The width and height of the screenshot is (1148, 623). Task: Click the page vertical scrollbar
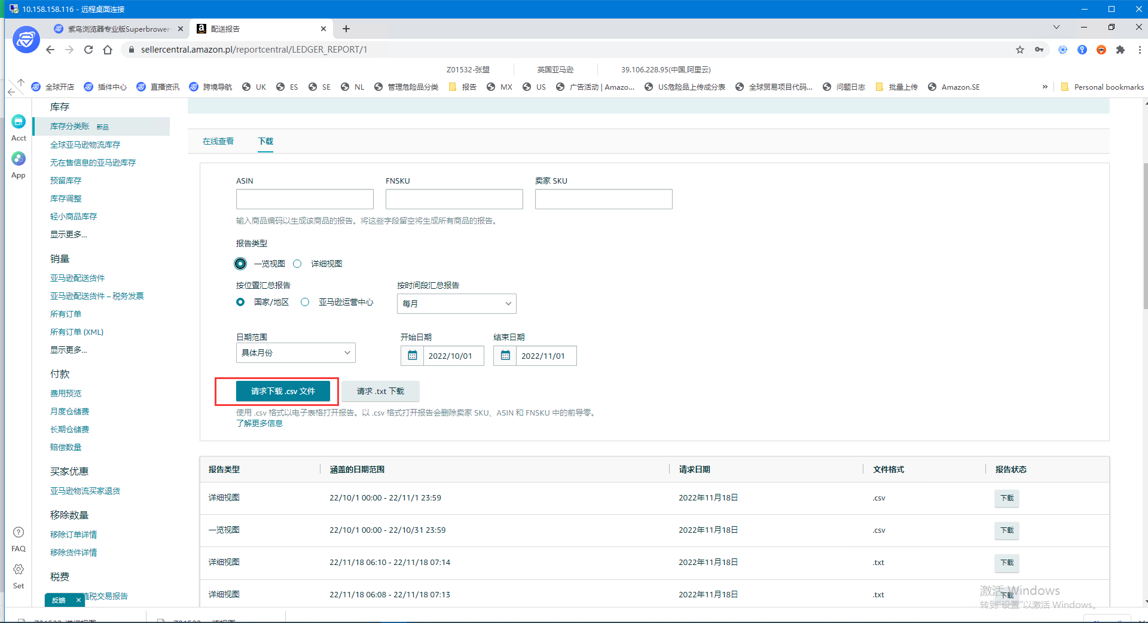tap(1146, 236)
